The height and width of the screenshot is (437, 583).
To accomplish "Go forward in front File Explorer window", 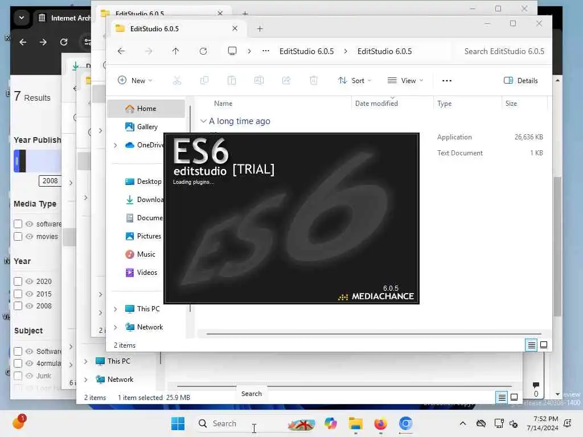I will tap(149, 51).
